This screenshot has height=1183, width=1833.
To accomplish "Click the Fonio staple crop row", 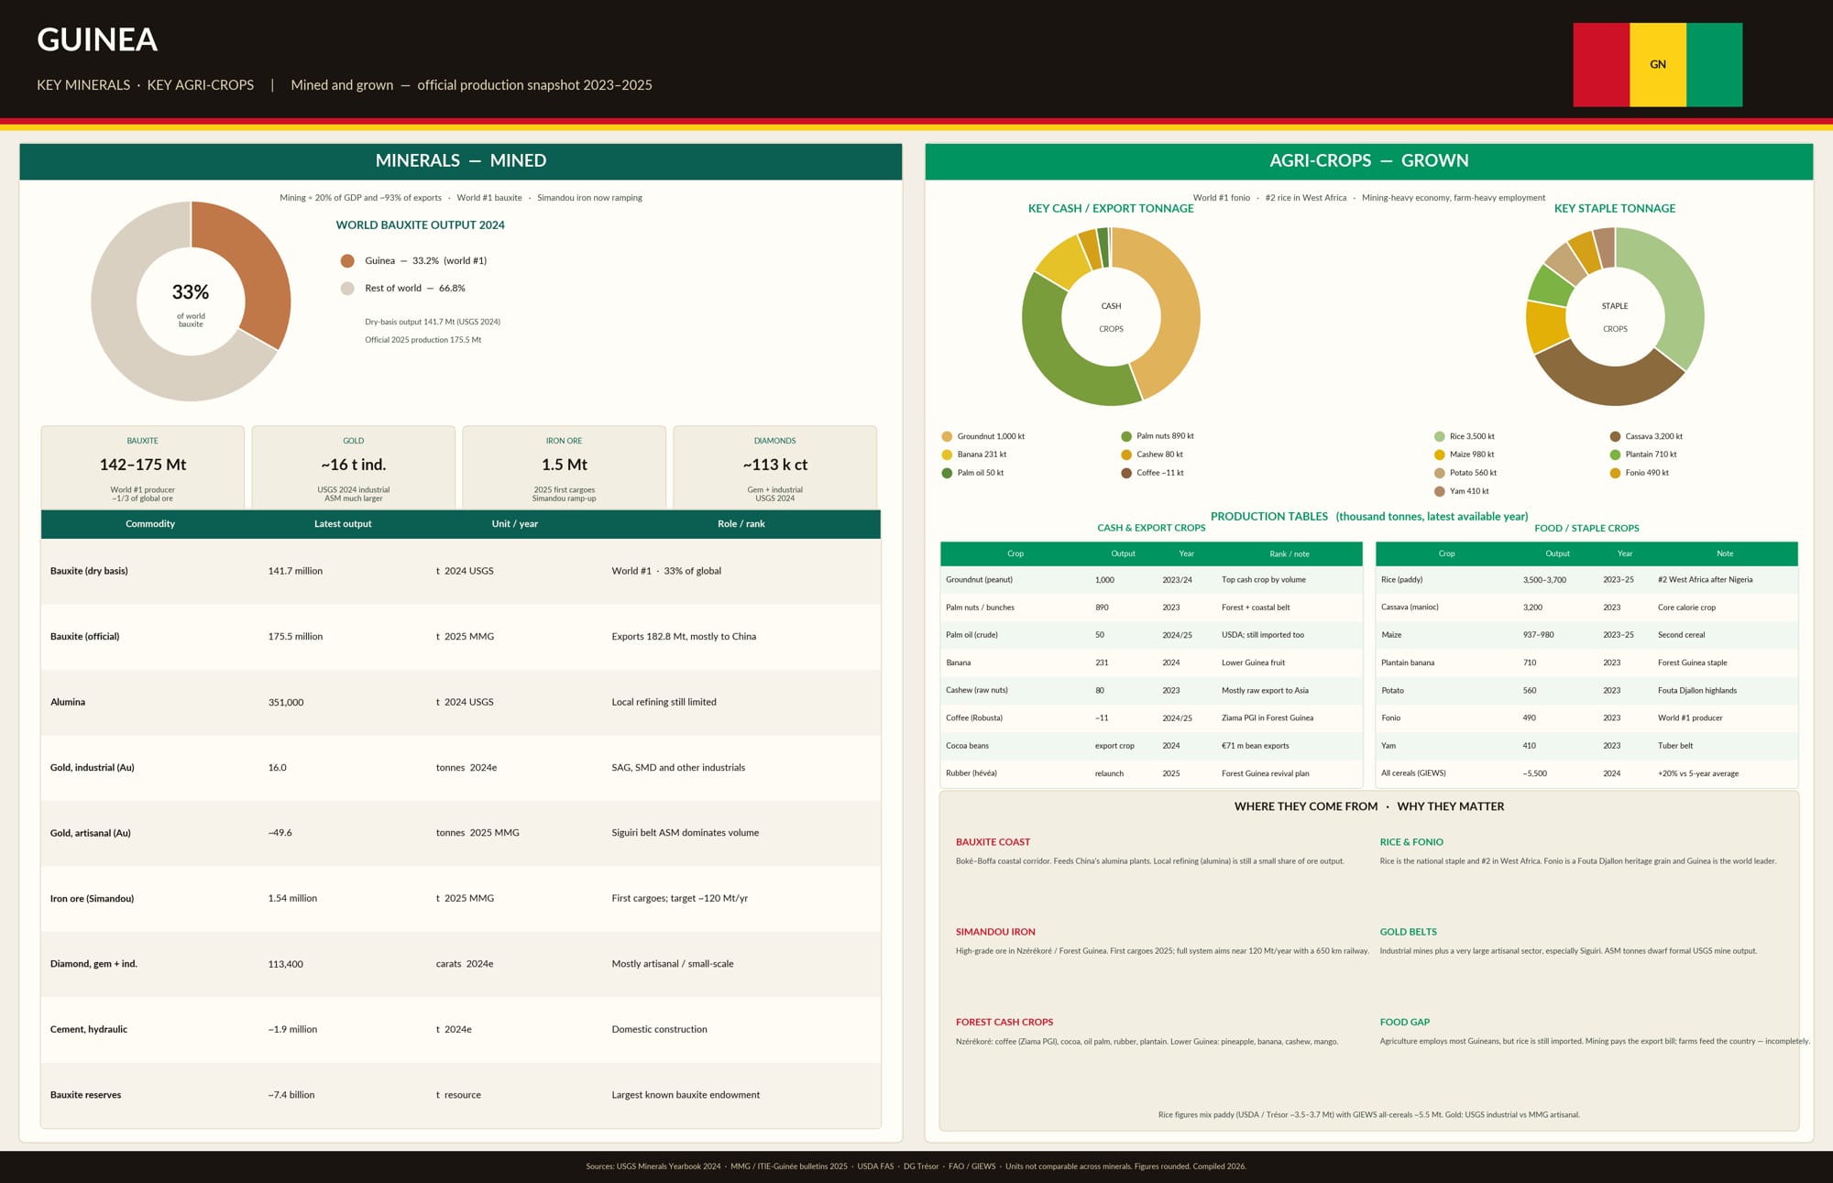I will pyautogui.click(x=1586, y=718).
